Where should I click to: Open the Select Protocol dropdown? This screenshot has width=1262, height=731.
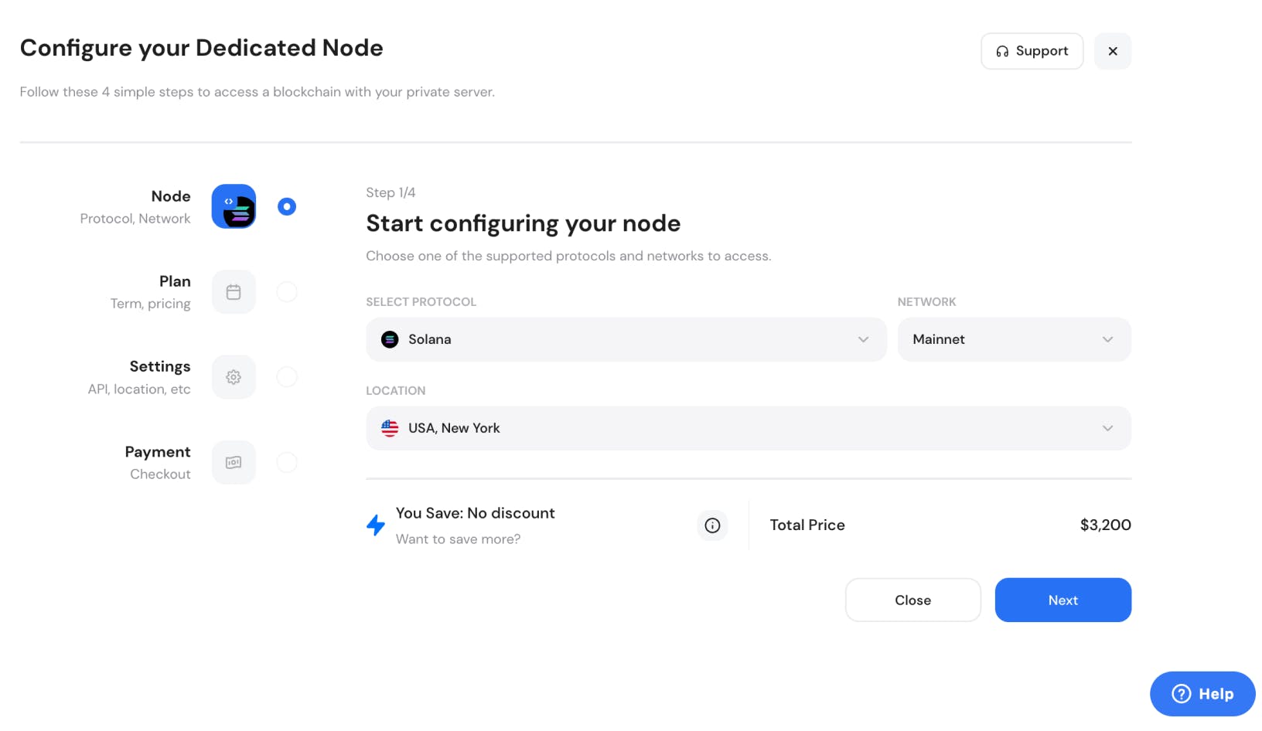click(x=626, y=339)
